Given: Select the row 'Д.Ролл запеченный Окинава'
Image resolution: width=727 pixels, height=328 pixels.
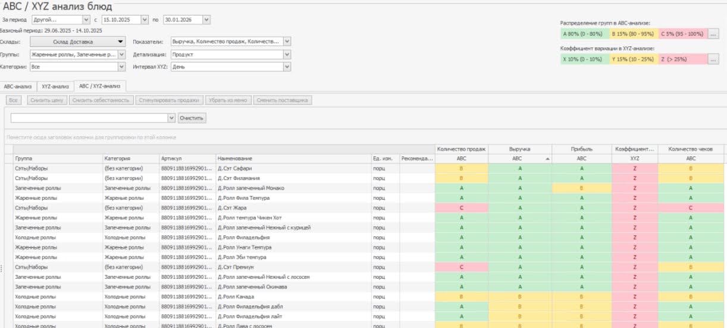Looking at the screenshot, I should pyautogui.click(x=368, y=287).
